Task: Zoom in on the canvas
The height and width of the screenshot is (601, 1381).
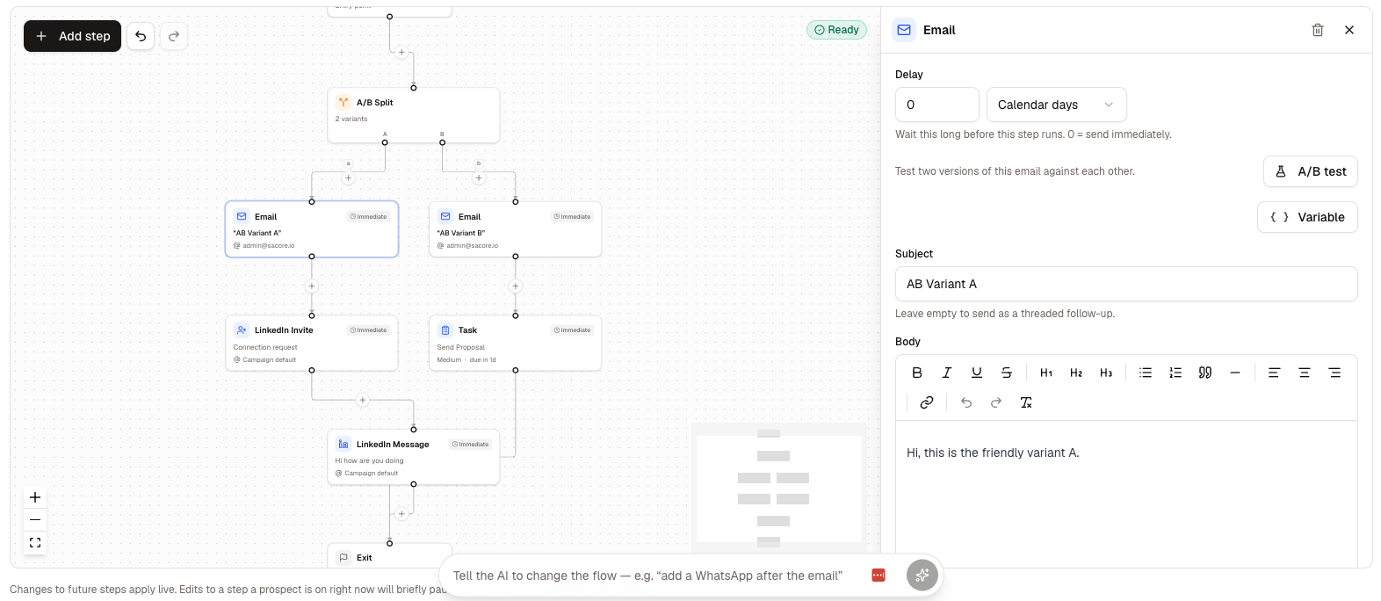Action: 35,497
